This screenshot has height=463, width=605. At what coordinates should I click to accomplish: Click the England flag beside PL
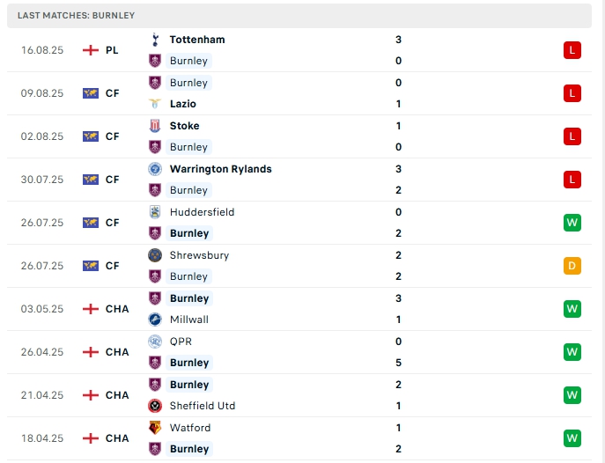point(90,50)
